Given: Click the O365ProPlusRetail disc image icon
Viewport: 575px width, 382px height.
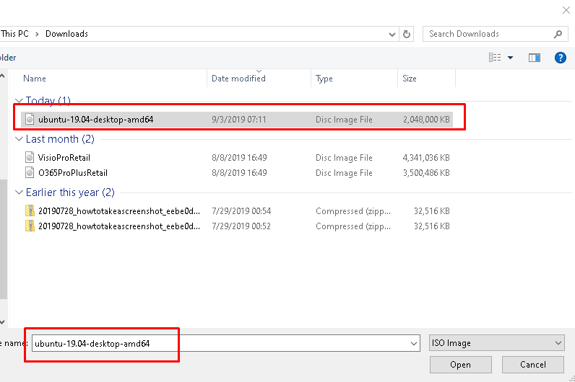Looking at the screenshot, I should click(30, 173).
